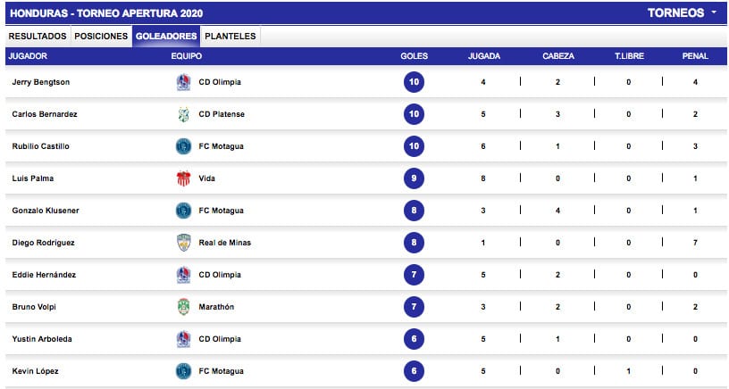Click the CD Platense team crest
This screenshot has height=389, width=729.
184,114
